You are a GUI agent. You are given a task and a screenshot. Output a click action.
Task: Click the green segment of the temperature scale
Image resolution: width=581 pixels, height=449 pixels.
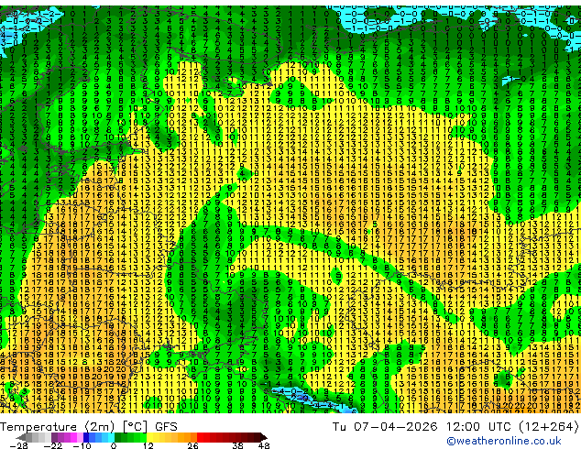click(130, 437)
